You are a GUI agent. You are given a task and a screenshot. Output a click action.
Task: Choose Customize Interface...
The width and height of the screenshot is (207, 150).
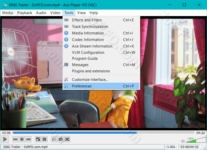tap(101, 80)
